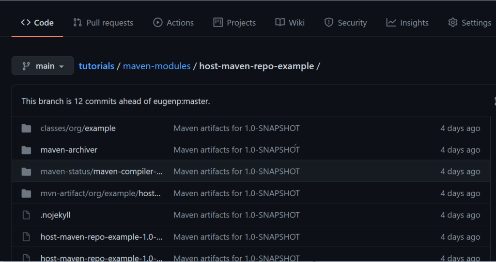Click '4 days ago' for .nojekyll
This screenshot has width=496, height=262.
click(x=460, y=215)
